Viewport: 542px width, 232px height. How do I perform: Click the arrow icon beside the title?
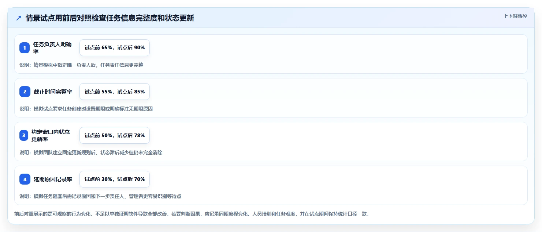pyautogui.click(x=19, y=18)
